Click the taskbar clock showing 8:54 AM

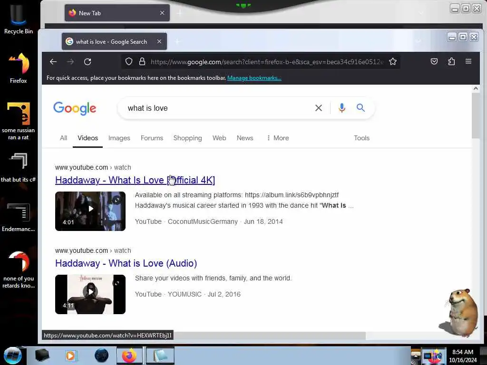(x=463, y=355)
